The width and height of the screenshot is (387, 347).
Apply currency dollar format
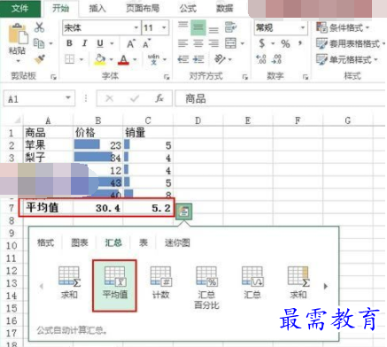[261, 43]
